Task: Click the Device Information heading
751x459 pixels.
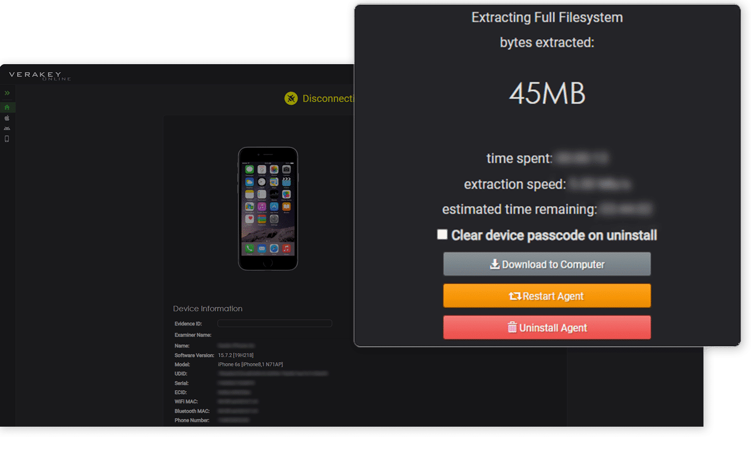Action: tap(208, 308)
